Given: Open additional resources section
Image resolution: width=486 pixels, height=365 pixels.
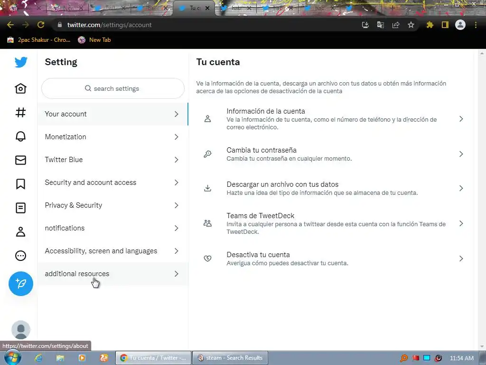Looking at the screenshot, I should tap(113, 274).
